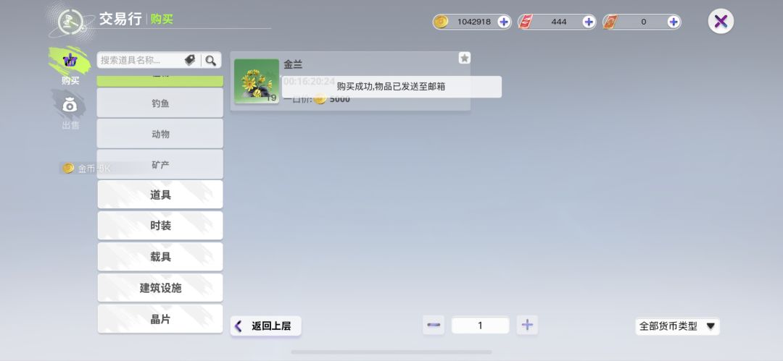Select the highlighted green subcategory row
The height and width of the screenshot is (361, 783).
160,81
